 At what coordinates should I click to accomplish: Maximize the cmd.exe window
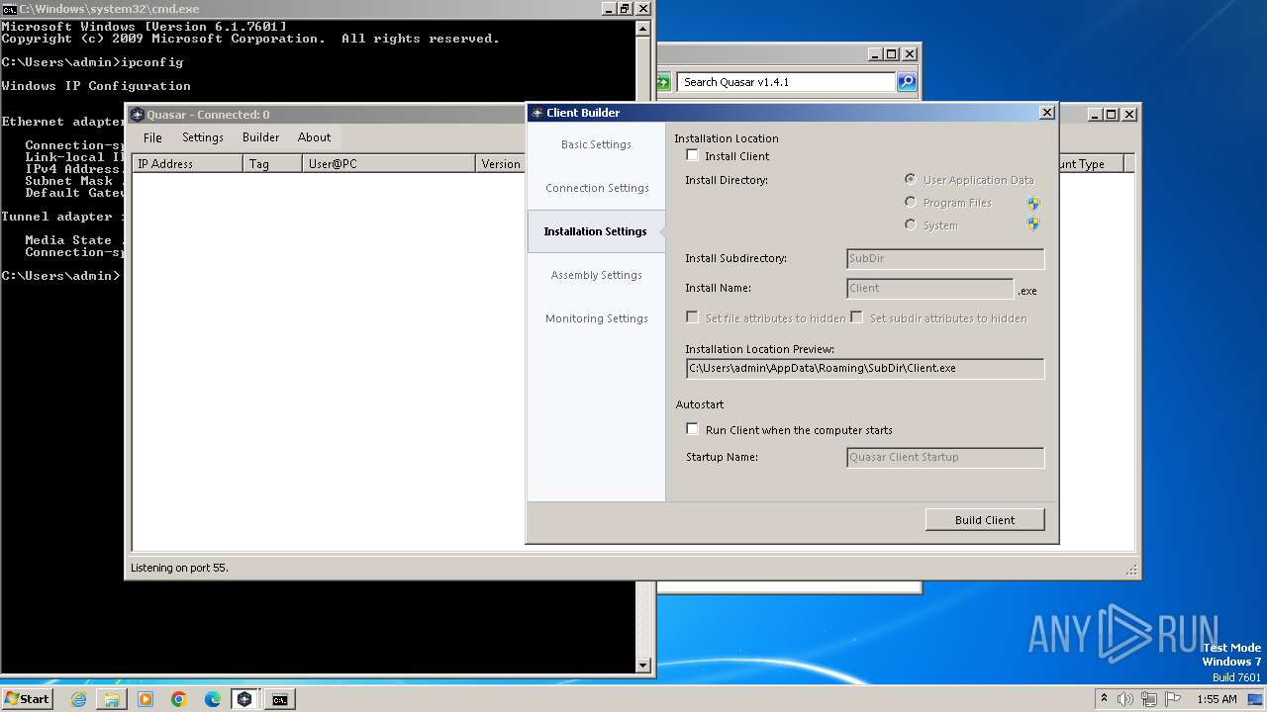coord(624,8)
